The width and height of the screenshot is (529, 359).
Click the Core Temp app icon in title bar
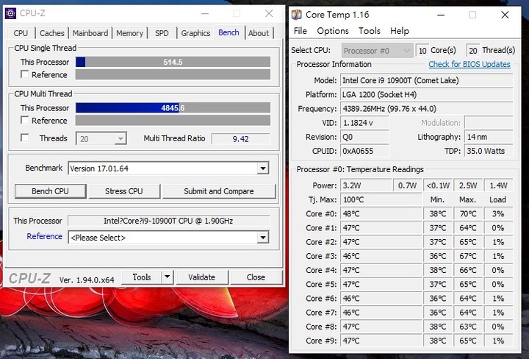pos(297,15)
